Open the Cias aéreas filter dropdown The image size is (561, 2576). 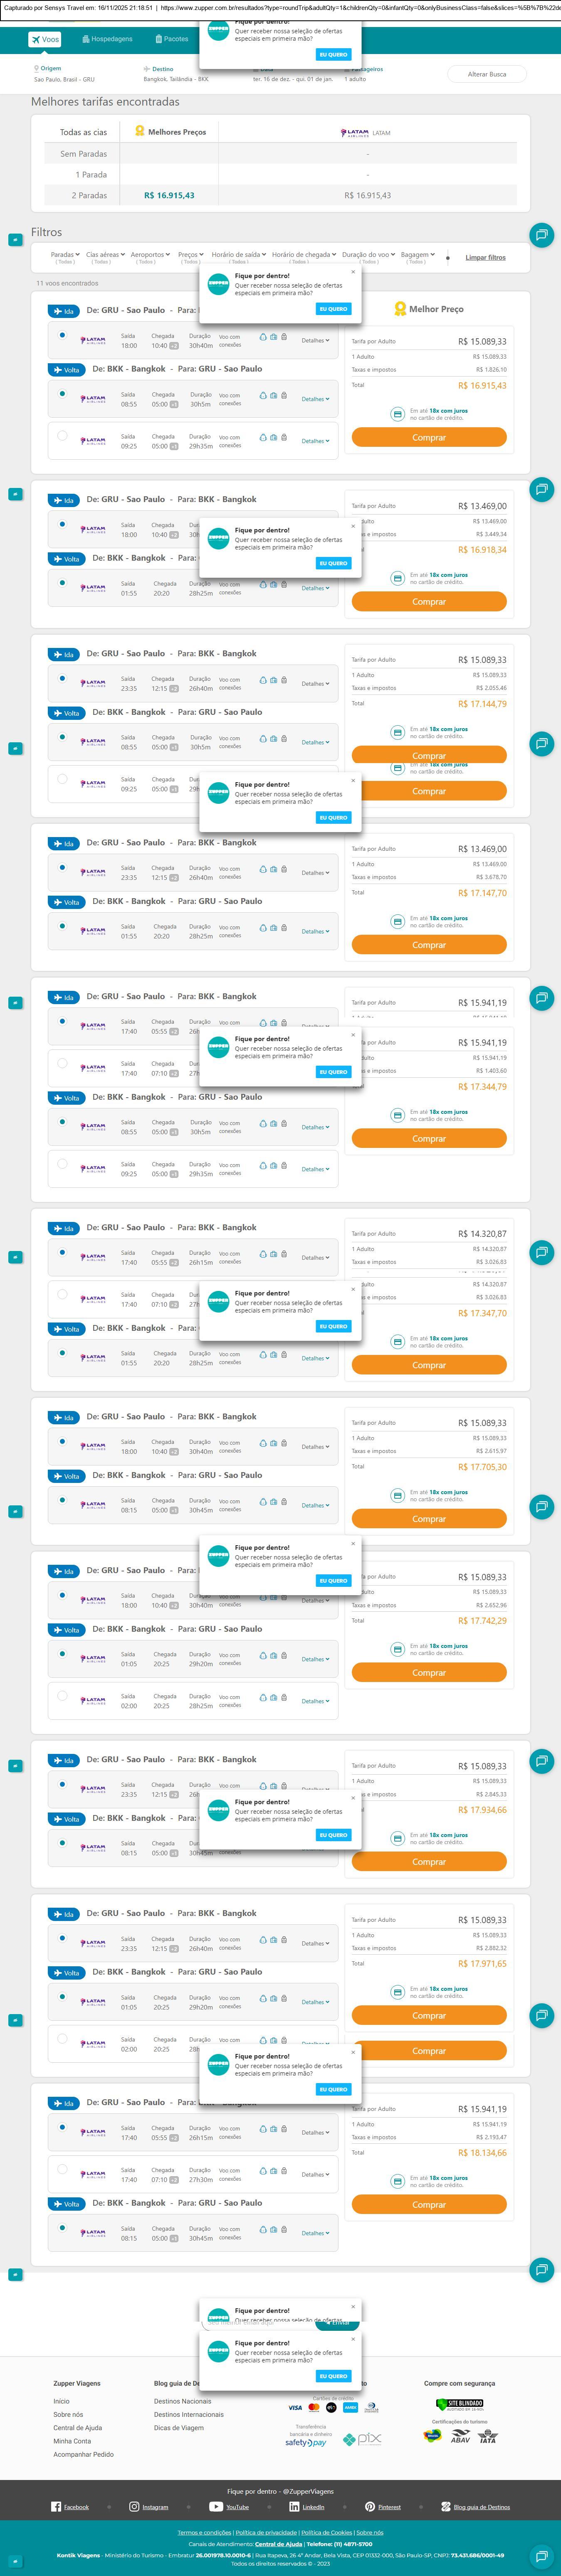(x=104, y=255)
